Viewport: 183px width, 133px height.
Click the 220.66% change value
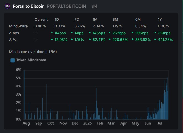point(120,40)
